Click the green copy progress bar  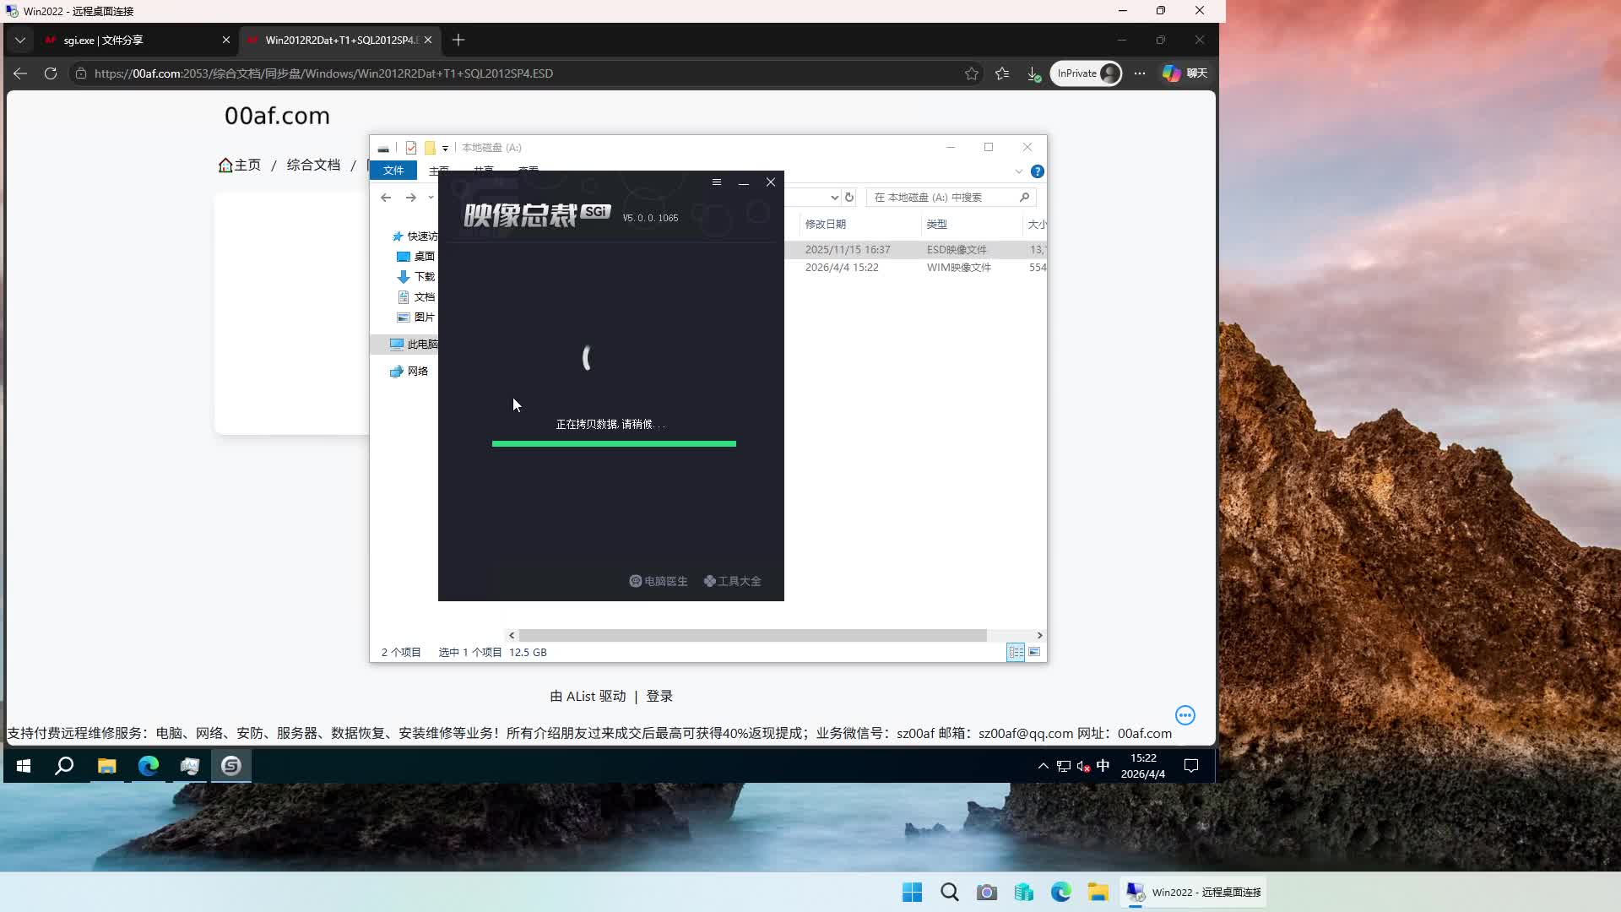(x=614, y=443)
